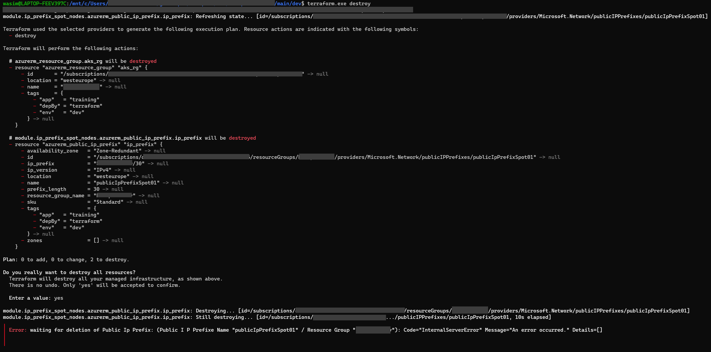
Task: Select the prefix_length value 30
Action: coord(96,189)
